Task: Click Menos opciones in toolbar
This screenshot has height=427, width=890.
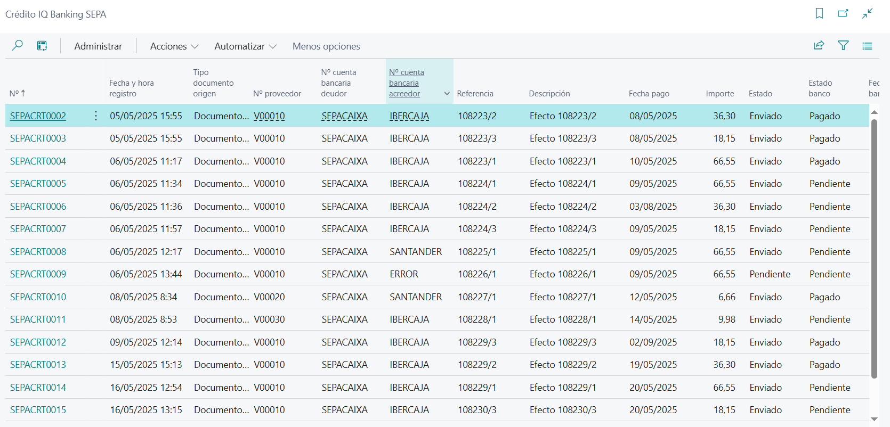Action: pyautogui.click(x=326, y=46)
